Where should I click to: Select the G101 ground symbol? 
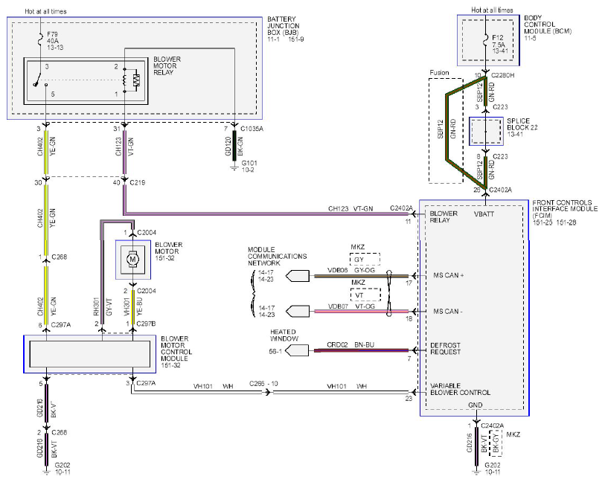[234, 167]
